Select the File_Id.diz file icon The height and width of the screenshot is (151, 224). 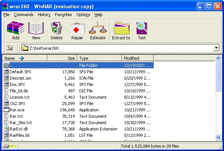[6, 91]
